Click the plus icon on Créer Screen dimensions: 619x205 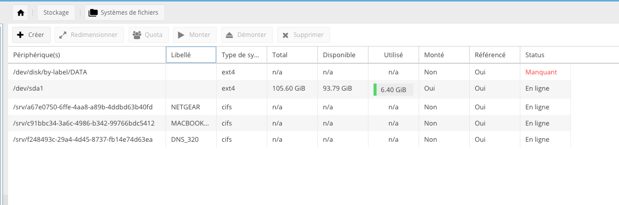click(x=20, y=35)
